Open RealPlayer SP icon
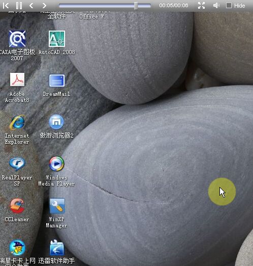253x266 pixels. [17, 164]
